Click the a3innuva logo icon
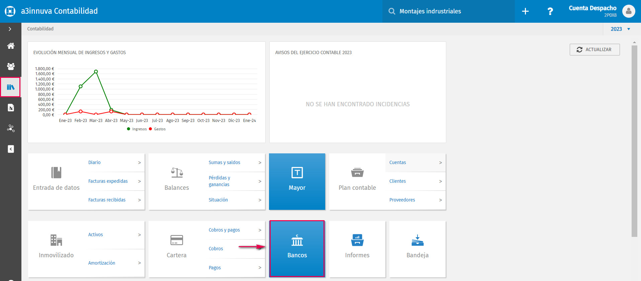Viewport: 641px width, 281px height. [x=10, y=11]
